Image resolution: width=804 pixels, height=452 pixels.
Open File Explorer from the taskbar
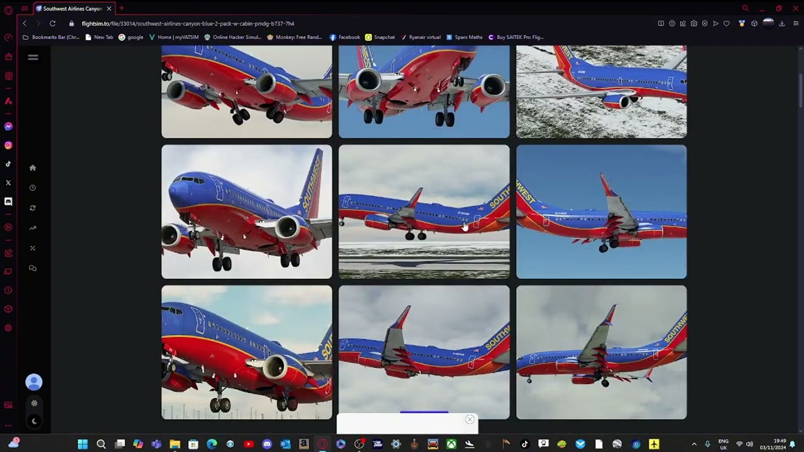pos(175,444)
